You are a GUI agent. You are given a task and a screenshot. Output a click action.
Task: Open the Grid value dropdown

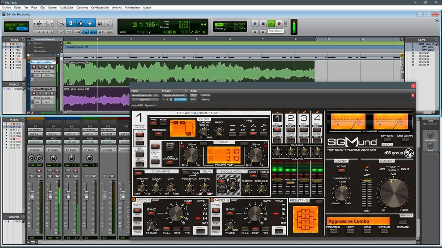click(244, 24)
